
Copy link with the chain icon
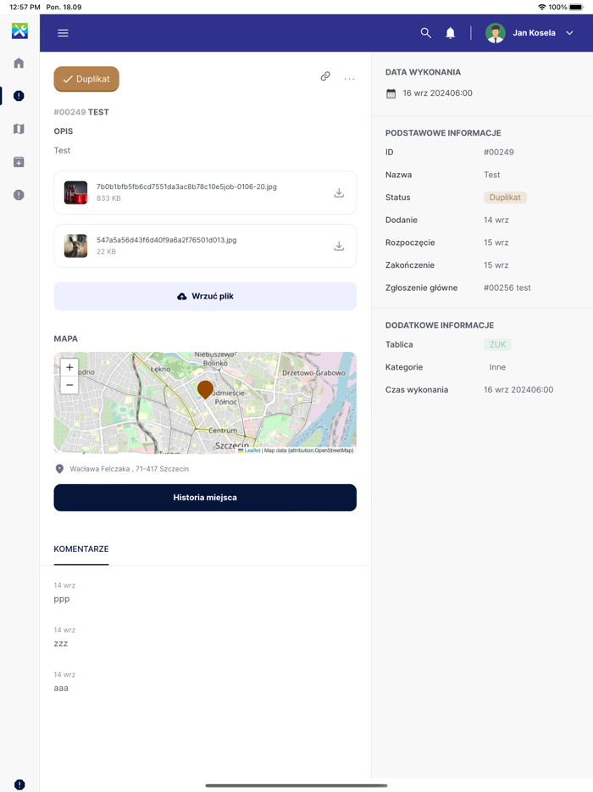[325, 76]
